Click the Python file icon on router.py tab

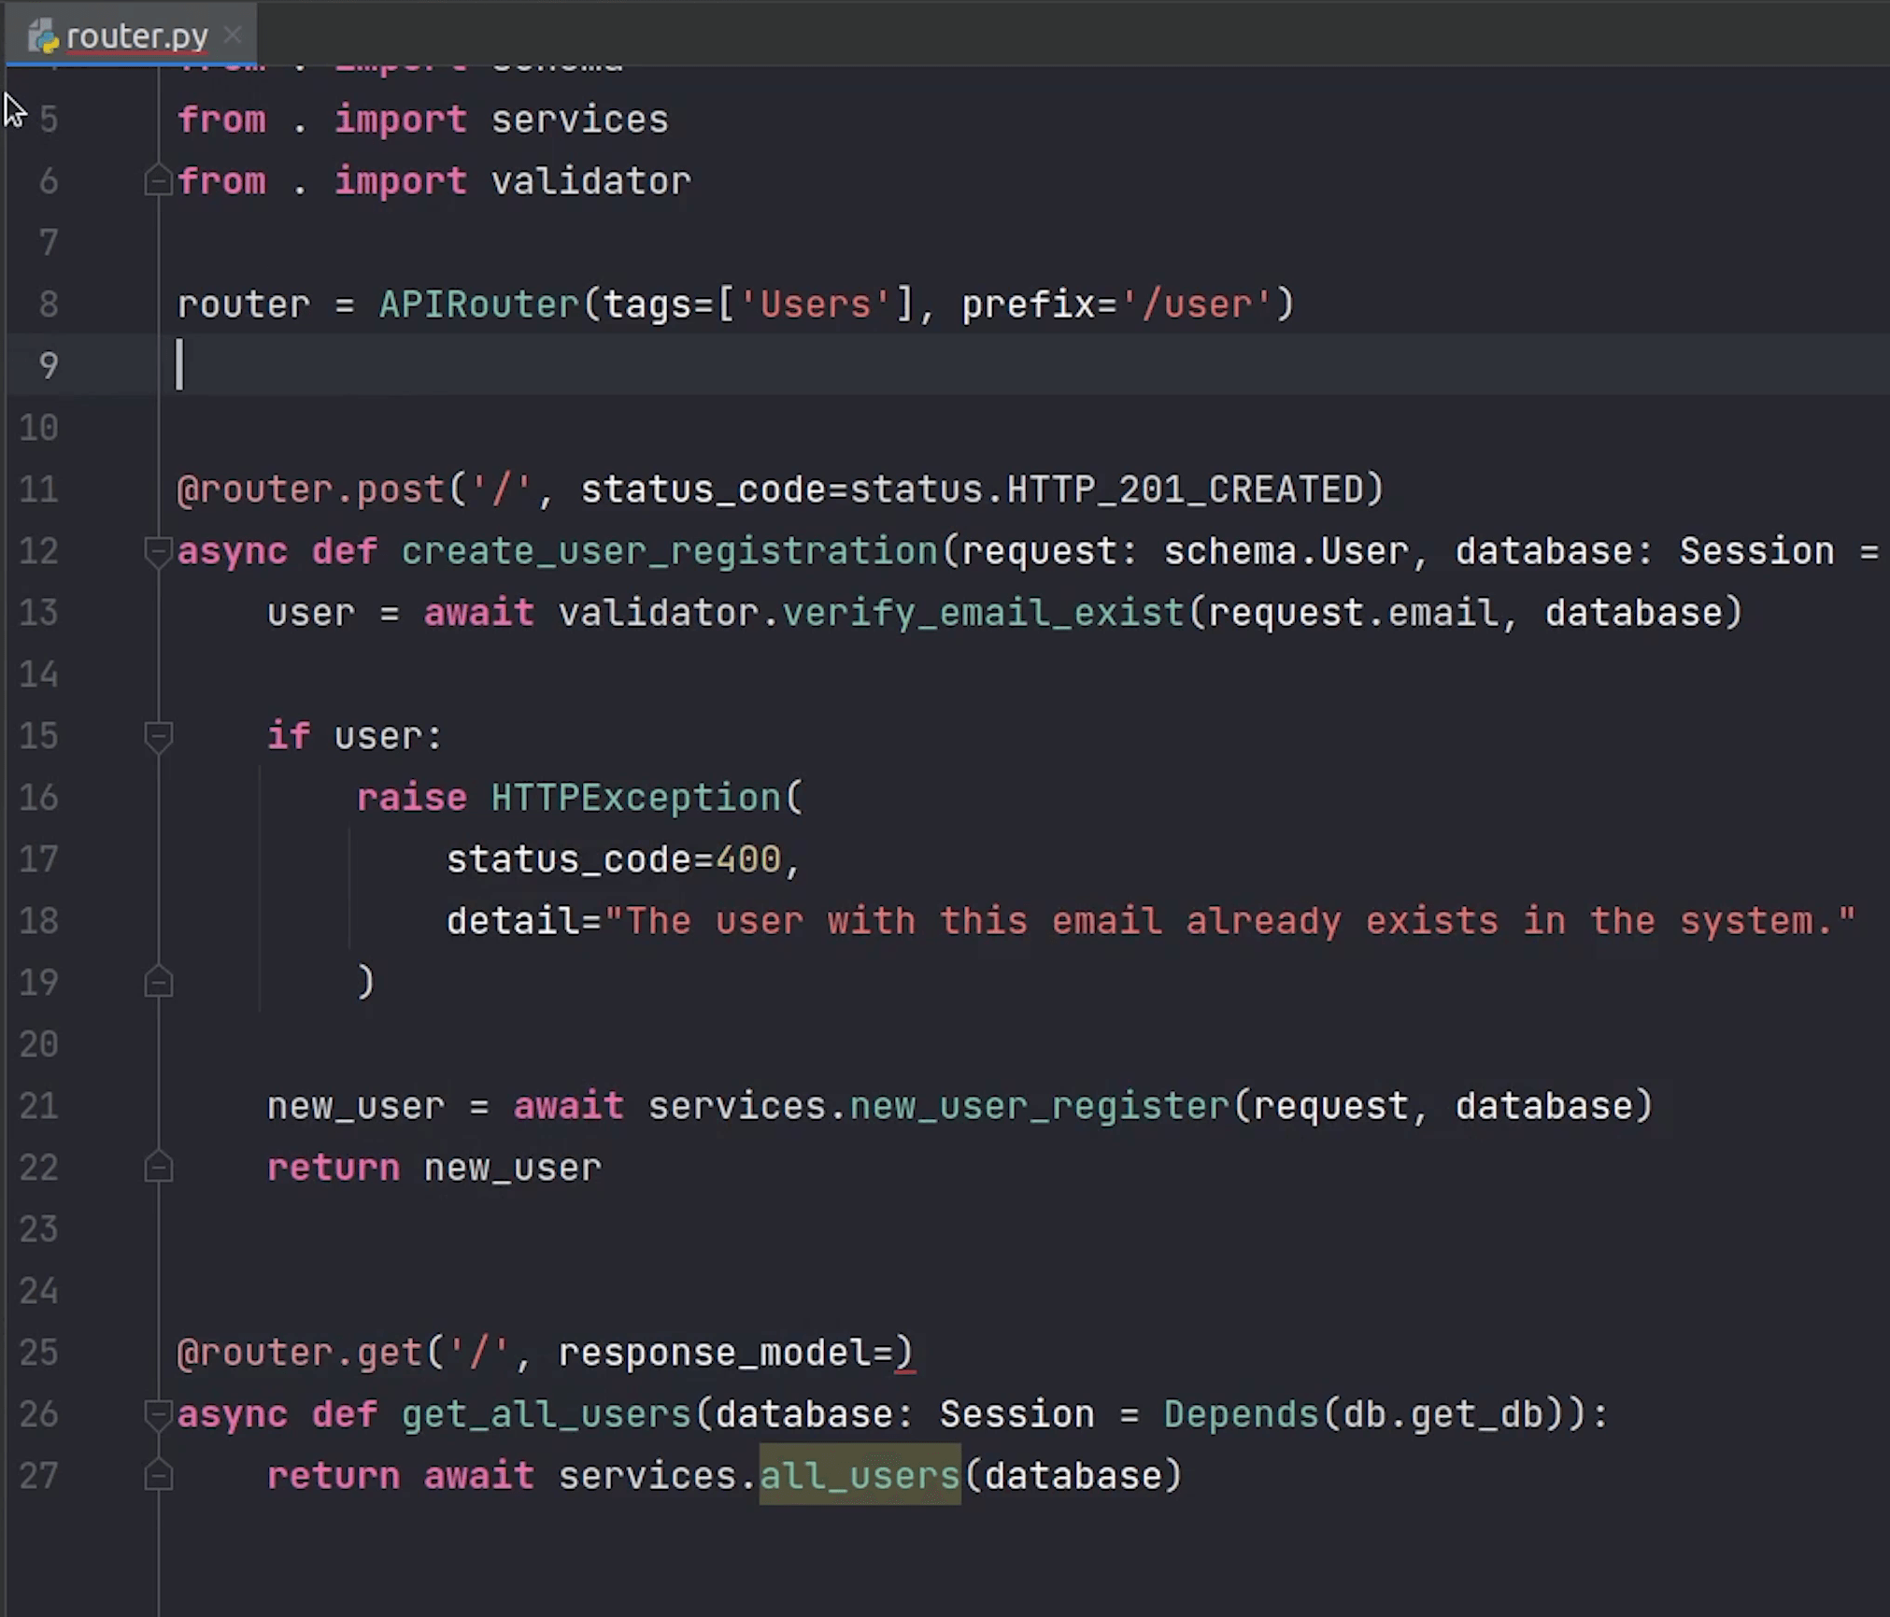click(42, 36)
